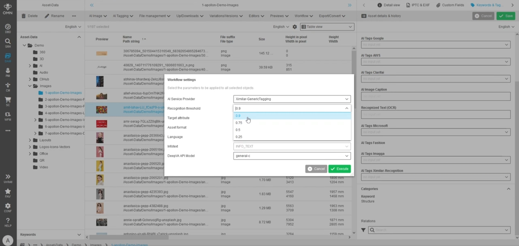Image resolution: width=519 pixels, height=246 pixels.
Task: Select 0.75 recognition threshold option
Action: point(239,123)
